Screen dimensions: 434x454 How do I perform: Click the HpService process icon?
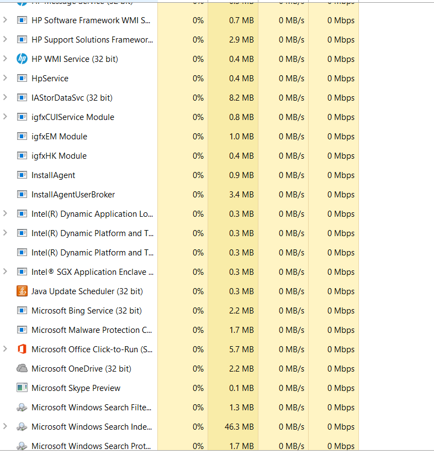22,79
